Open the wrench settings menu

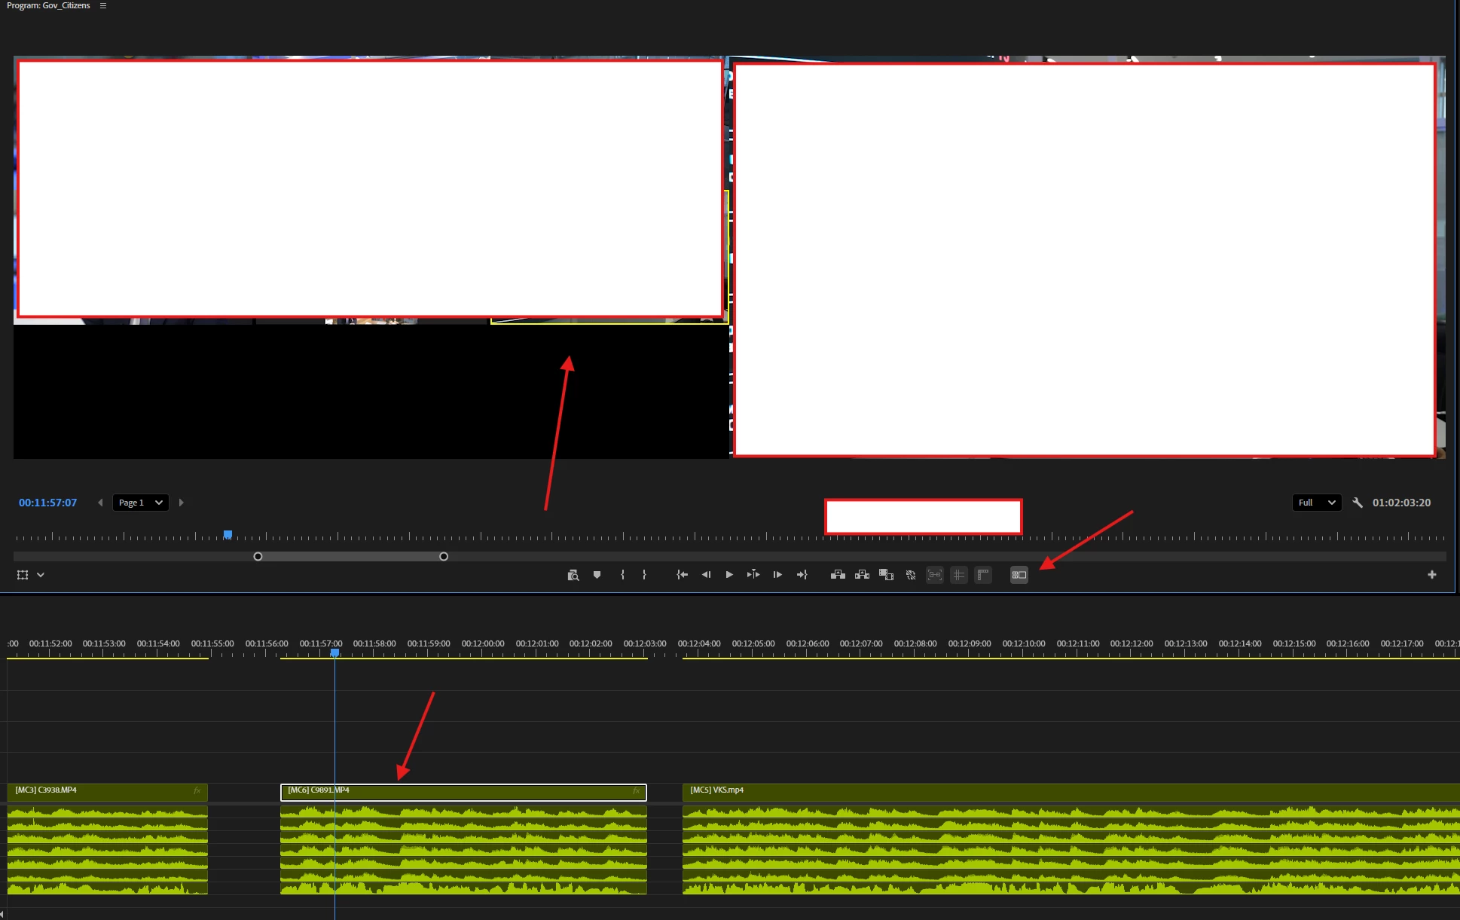tap(1358, 503)
